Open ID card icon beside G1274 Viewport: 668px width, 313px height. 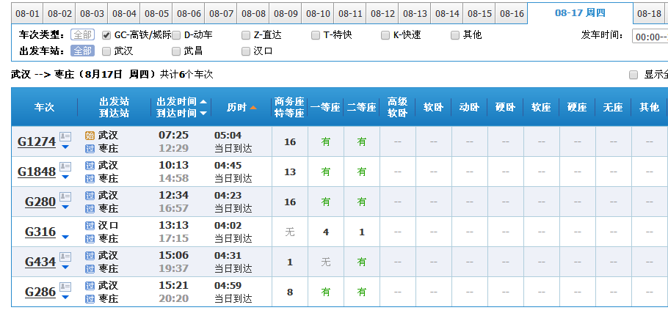65,136
